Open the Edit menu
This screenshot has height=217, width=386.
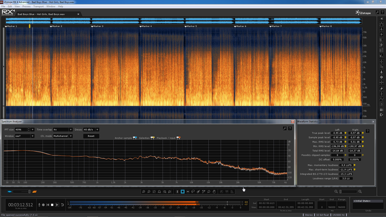(10, 6)
